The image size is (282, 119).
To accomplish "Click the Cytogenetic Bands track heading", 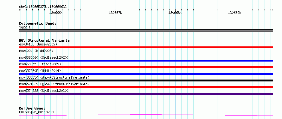I will [x=38, y=23].
